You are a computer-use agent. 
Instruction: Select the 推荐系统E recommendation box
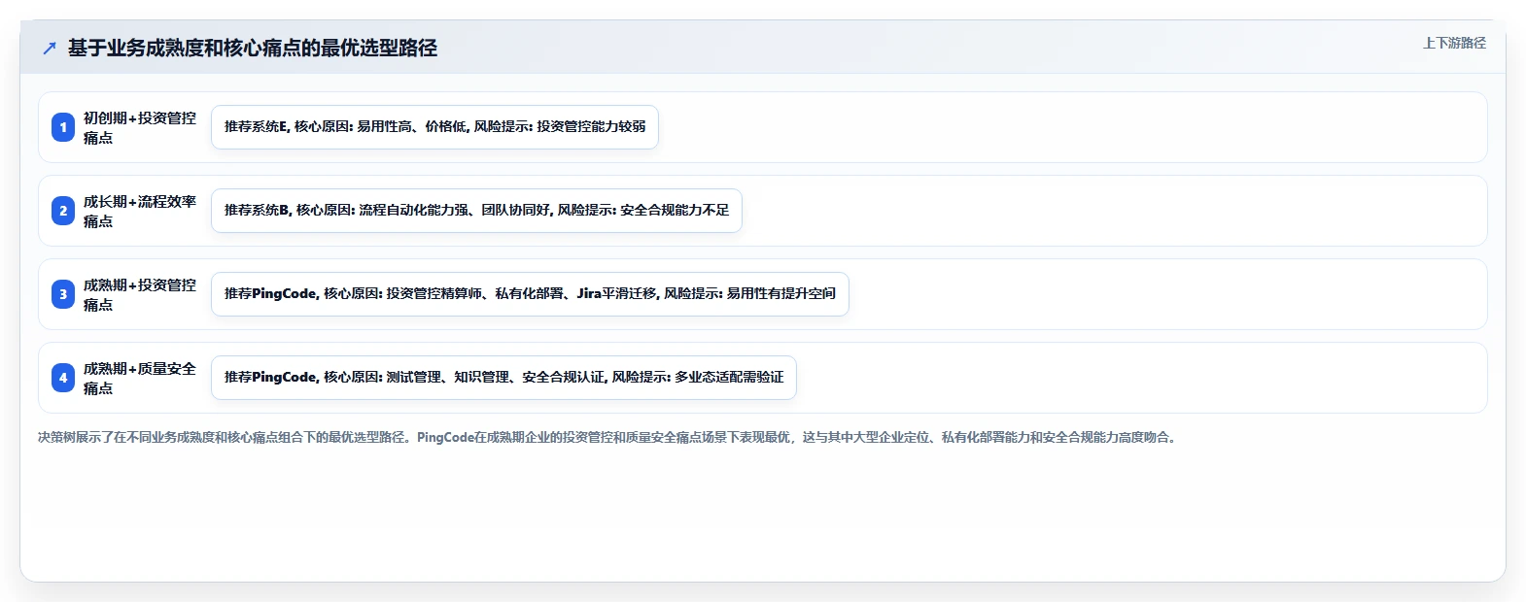[x=434, y=127]
